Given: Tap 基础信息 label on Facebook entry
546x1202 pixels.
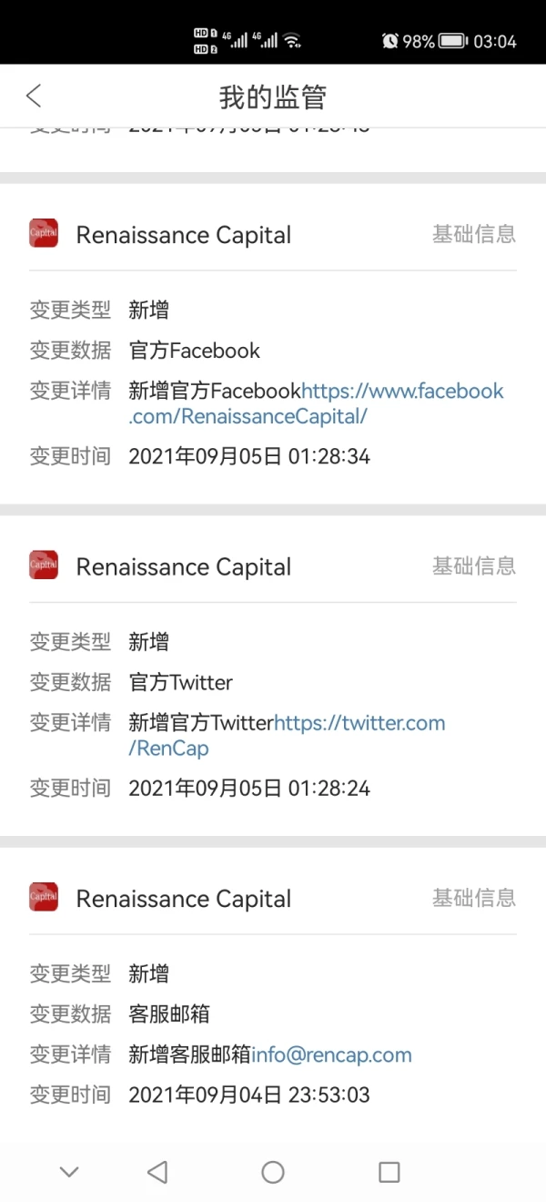Looking at the screenshot, I should (x=473, y=234).
